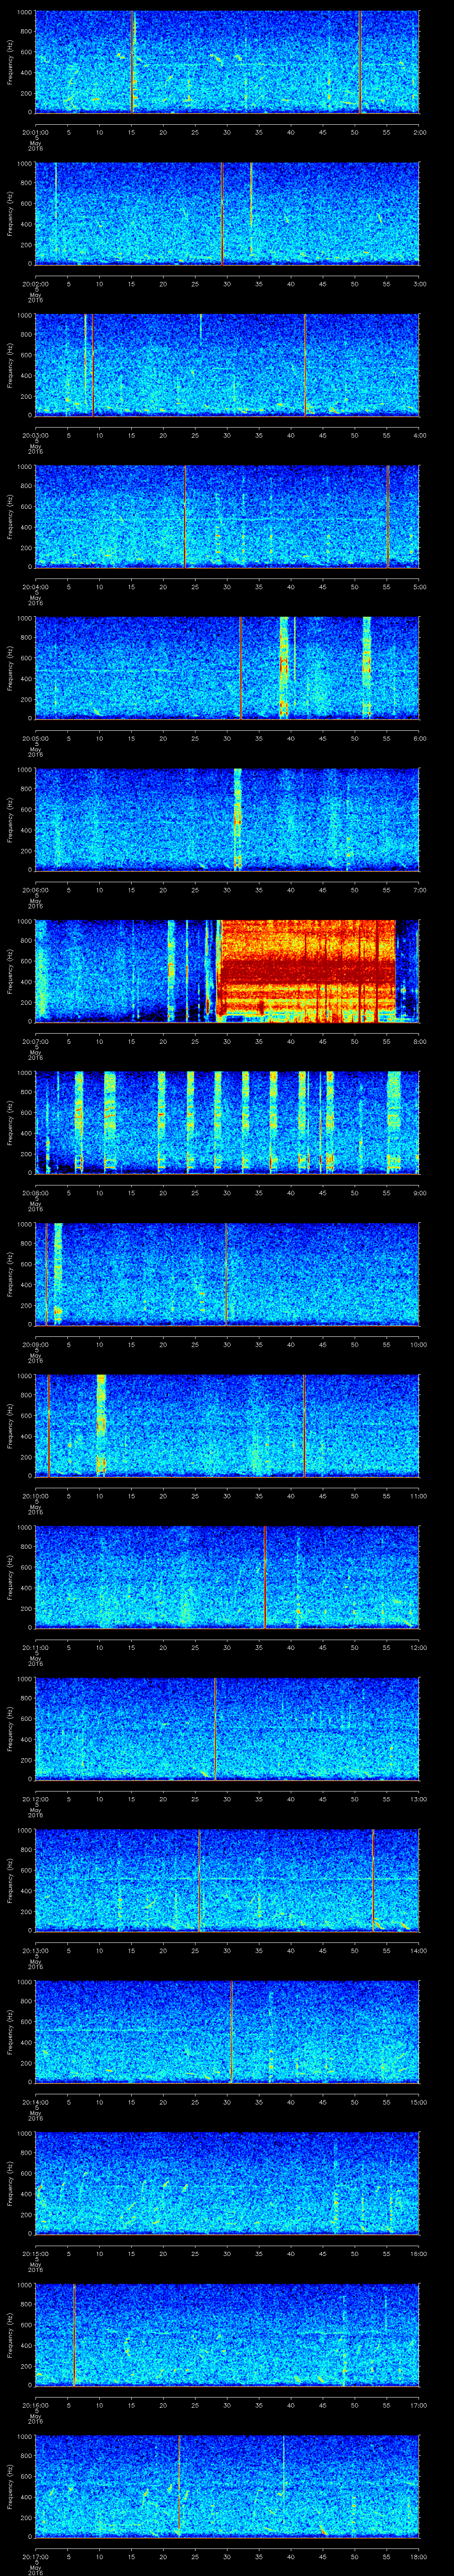Click the 4:00 end time label
This screenshot has height=2576, width=454.
pyautogui.click(x=419, y=435)
